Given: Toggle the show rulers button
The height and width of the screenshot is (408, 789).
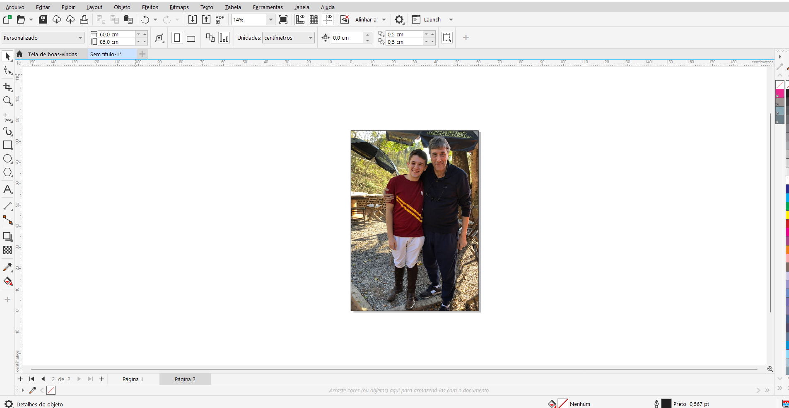Looking at the screenshot, I should 300,19.
